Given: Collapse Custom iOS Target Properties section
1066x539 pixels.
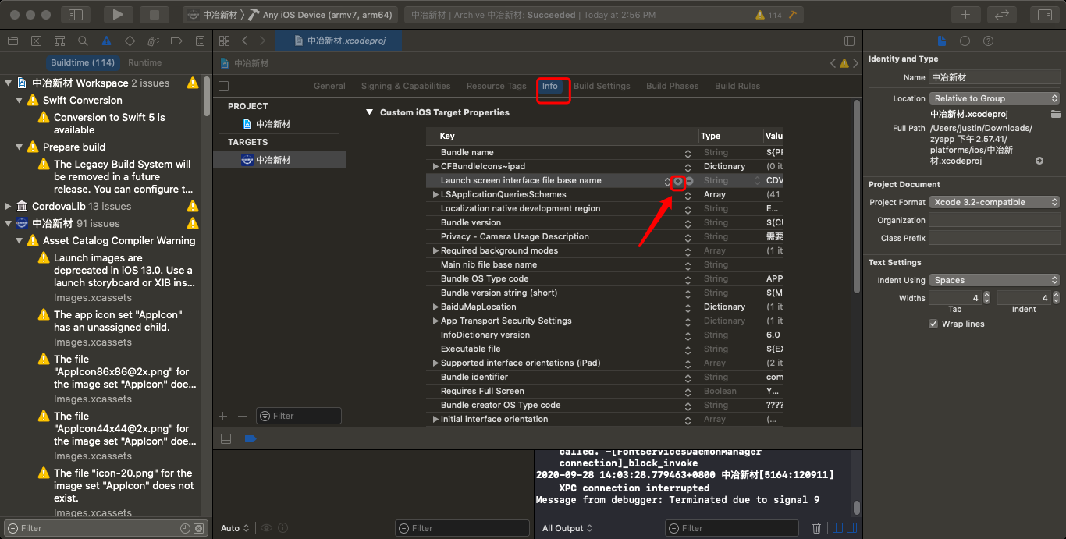Looking at the screenshot, I should [370, 113].
